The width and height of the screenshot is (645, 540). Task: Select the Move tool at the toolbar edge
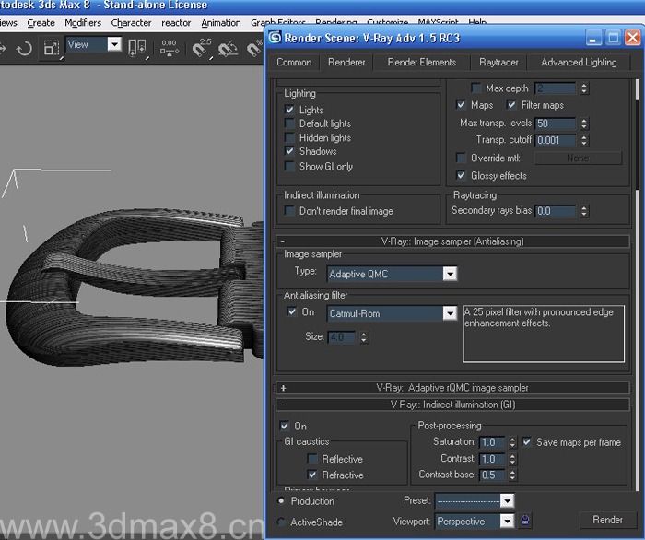pyautogui.click(x=3, y=49)
